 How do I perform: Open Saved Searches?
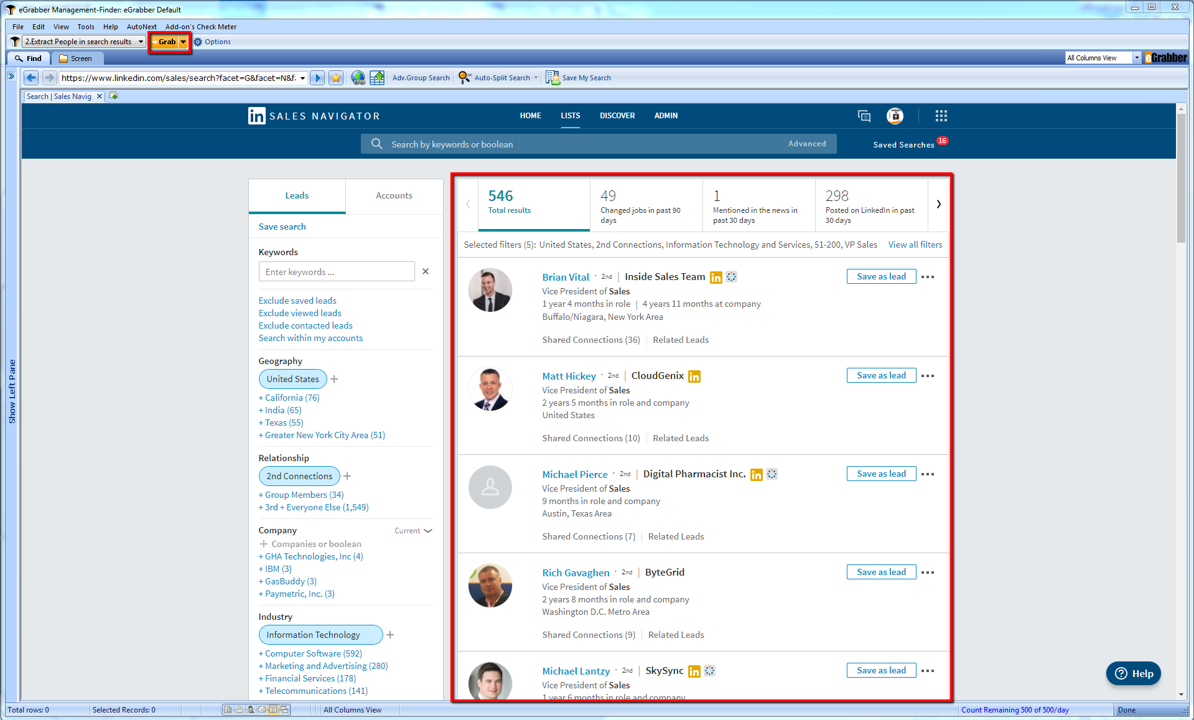point(903,145)
